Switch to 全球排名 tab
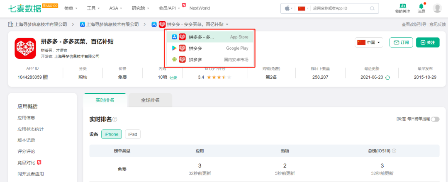 coord(150,100)
